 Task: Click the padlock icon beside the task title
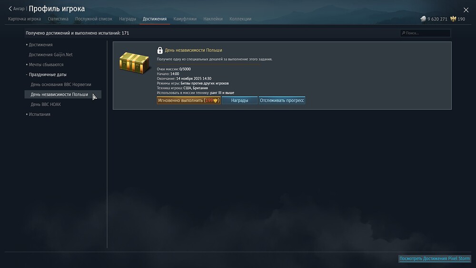coord(160,50)
